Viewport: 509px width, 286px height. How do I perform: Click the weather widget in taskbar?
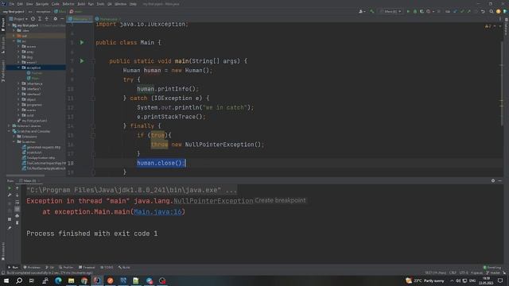pos(425,280)
